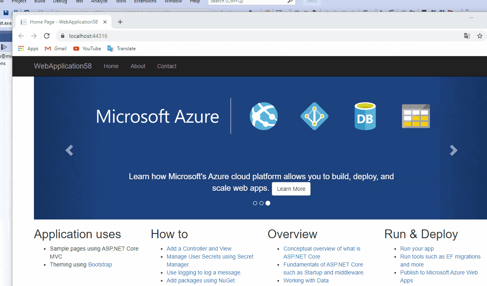Open Visual Studio Extensions menu
This screenshot has width=487, height=286.
(x=145, y=2)
